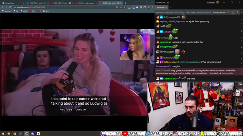Screen dimensions: 243x136
Task: Open the 'top' bookmark
Action: [x=16, y=11]
